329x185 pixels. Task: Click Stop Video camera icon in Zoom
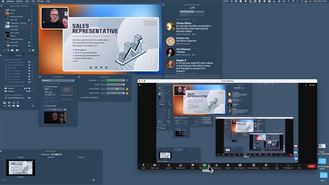pos(155,165)
